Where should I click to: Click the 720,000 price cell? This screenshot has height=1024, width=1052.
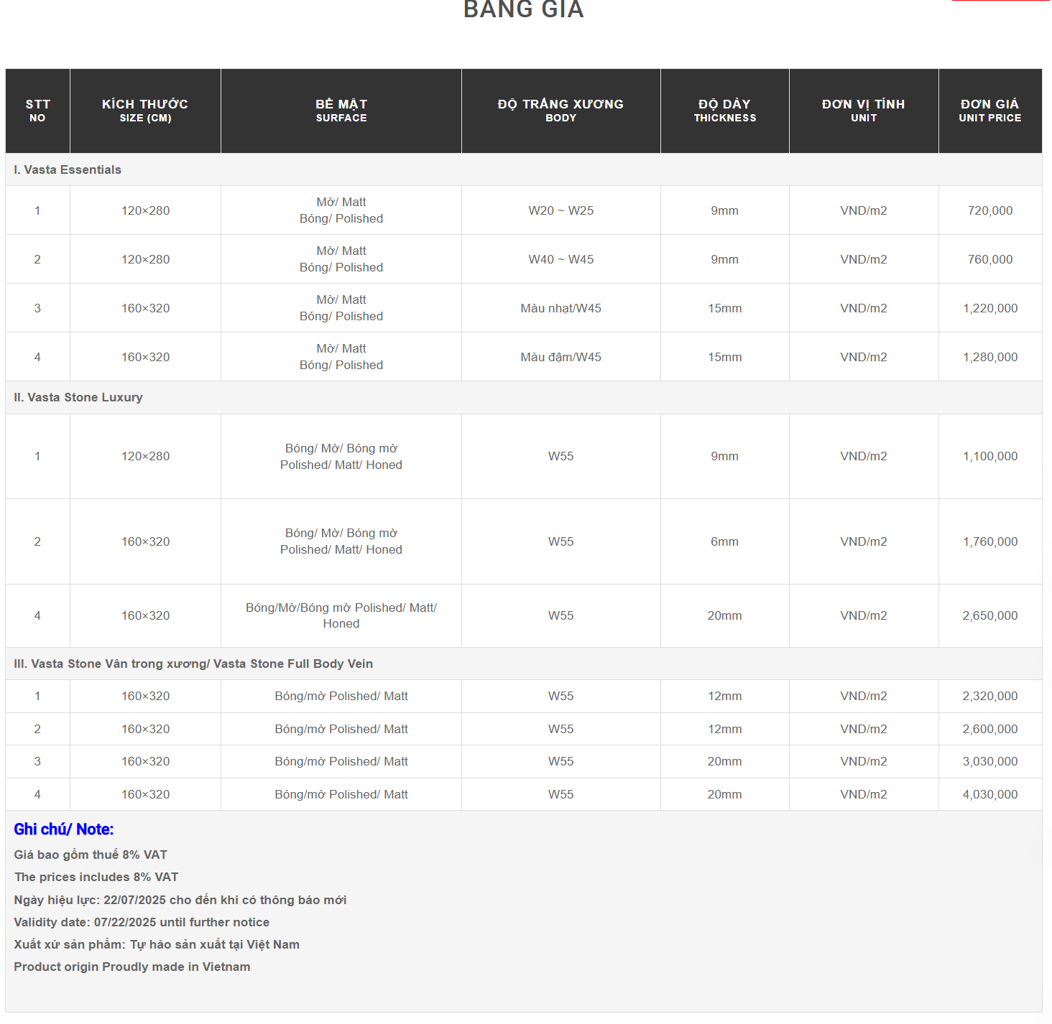click(989, 210)
